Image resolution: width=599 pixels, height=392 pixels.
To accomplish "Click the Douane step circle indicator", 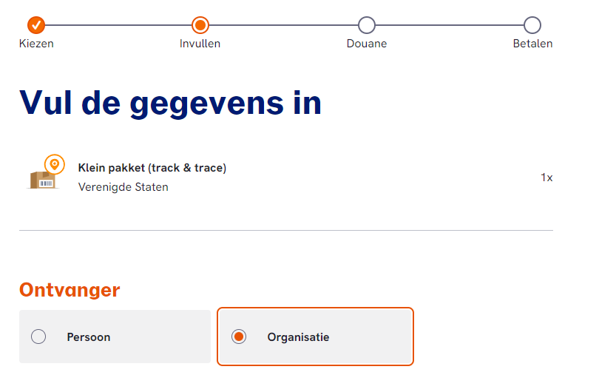I will (x=366, y=25).
